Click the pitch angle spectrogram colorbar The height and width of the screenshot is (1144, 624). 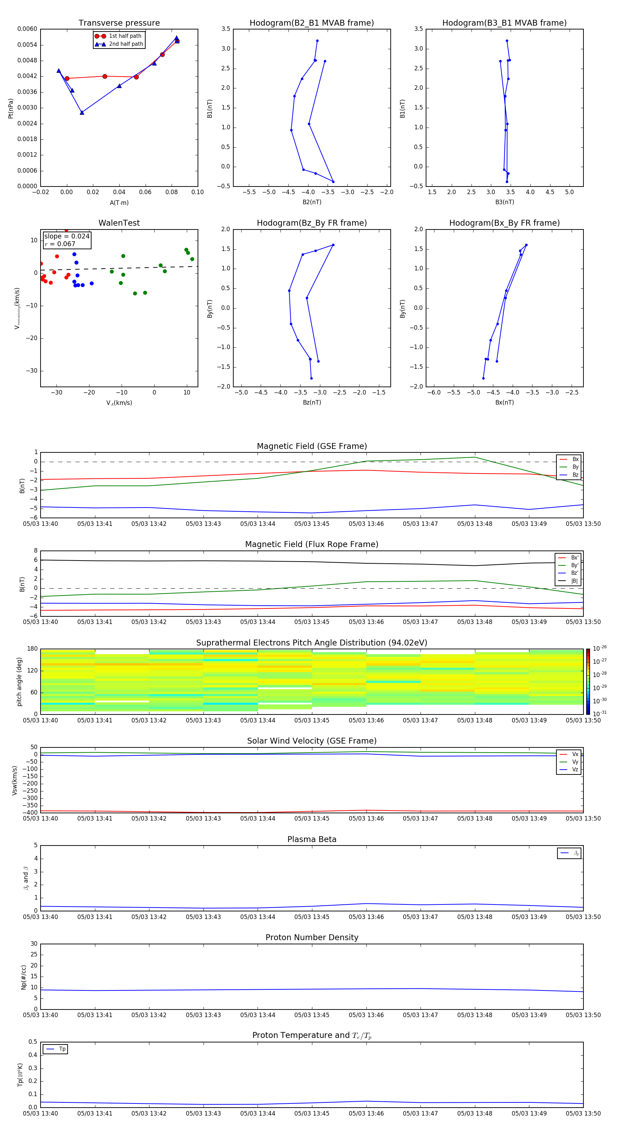(x=588, y=682)
